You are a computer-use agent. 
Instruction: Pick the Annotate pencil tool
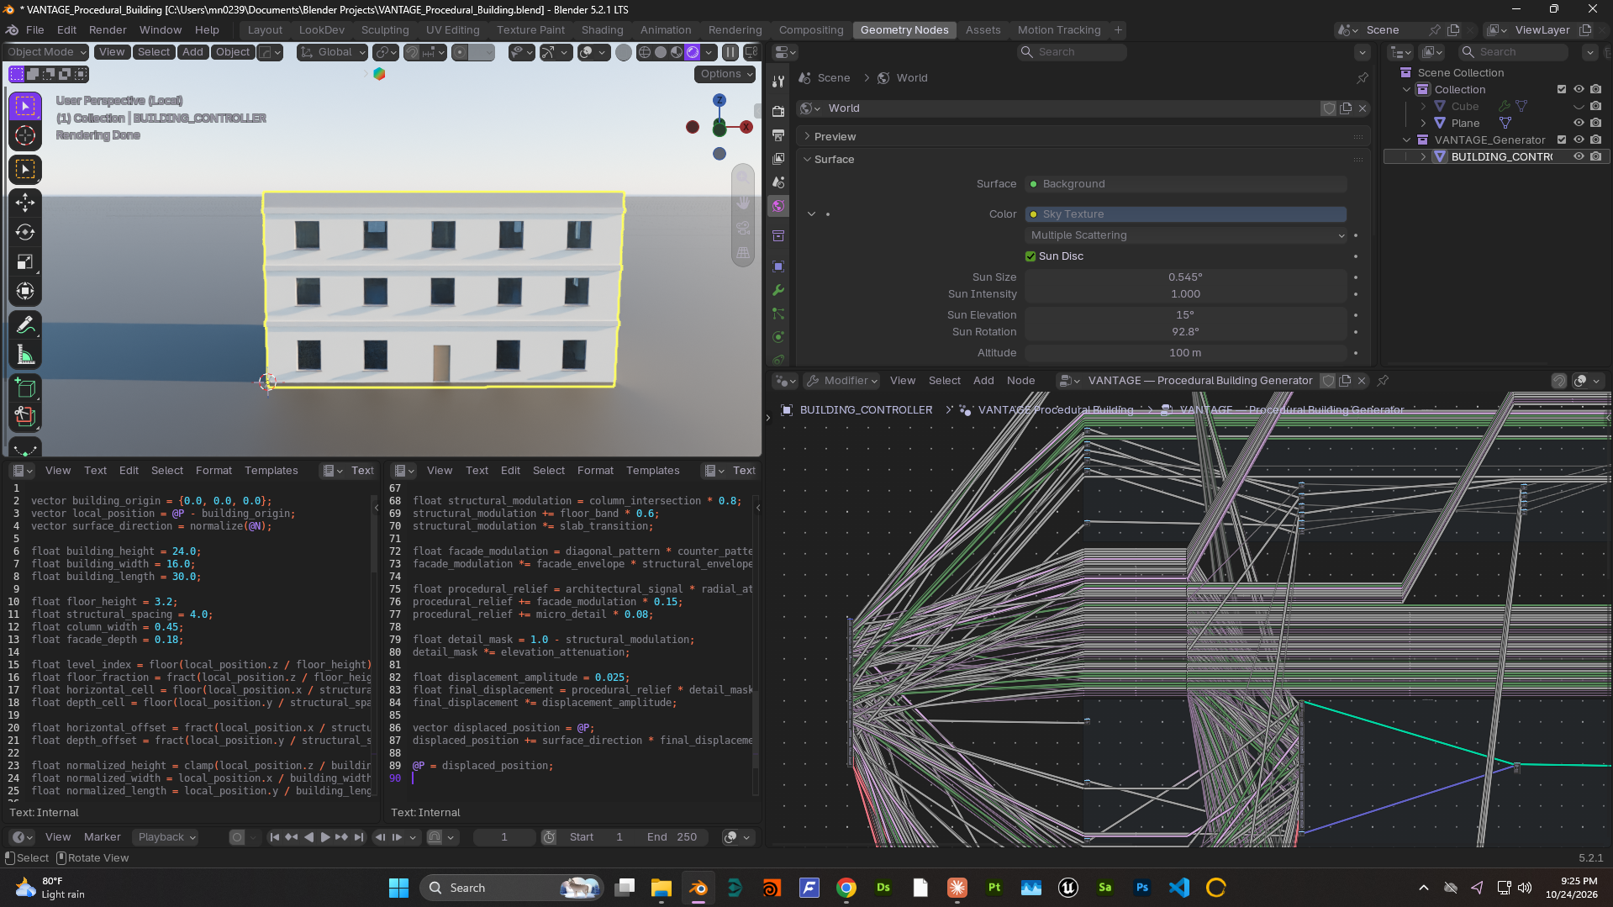click(x=25, y=324)
